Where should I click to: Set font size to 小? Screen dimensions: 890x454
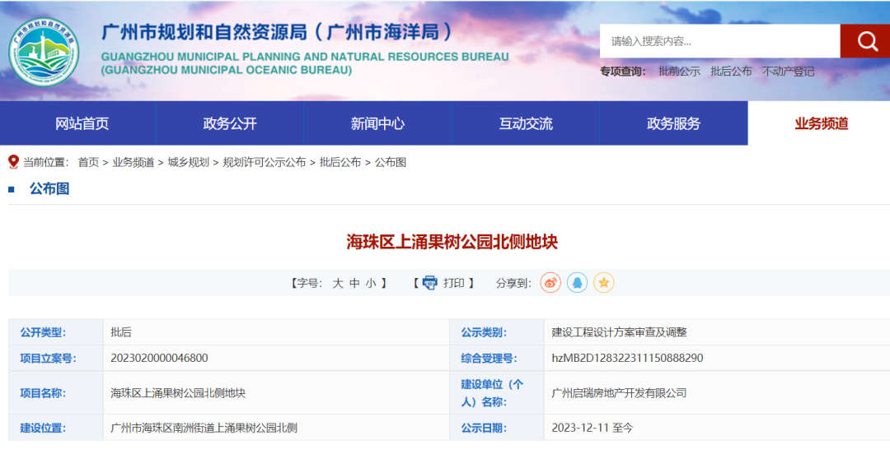371,284
